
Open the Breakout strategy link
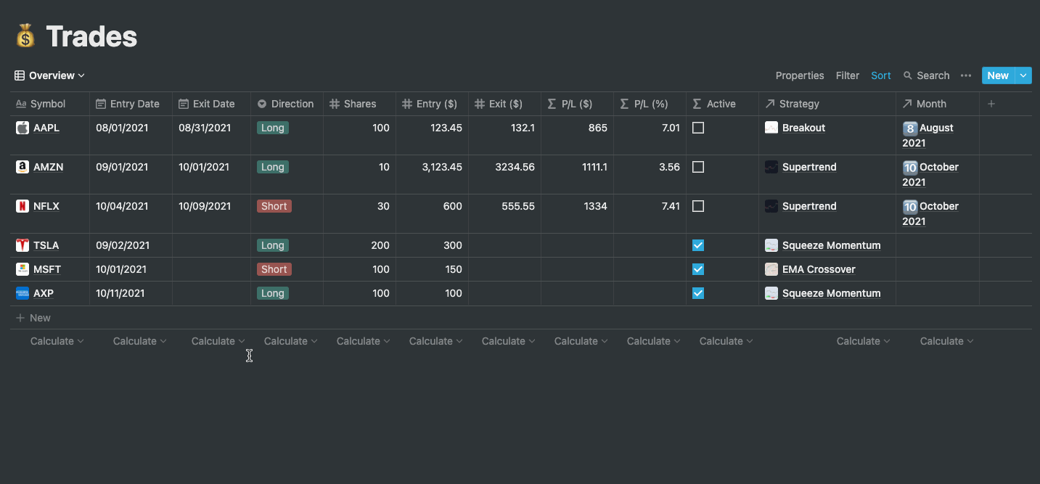803,128
